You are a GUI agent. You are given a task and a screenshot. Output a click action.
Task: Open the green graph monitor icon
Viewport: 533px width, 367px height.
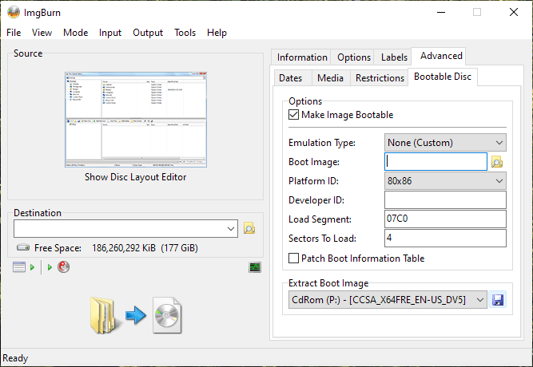click(255, 267)
